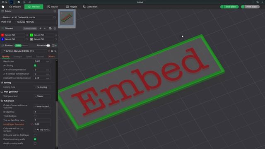Switch to the Prepare tab

tap(15, 7)
